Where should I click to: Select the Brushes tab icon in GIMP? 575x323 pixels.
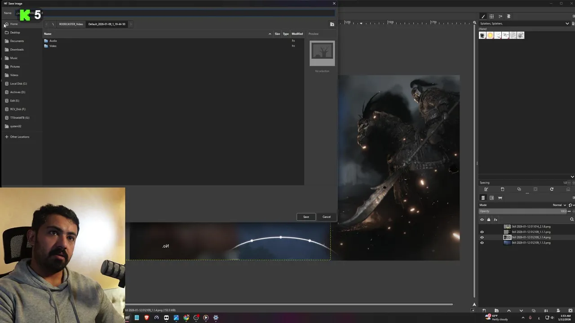[483, 17]
